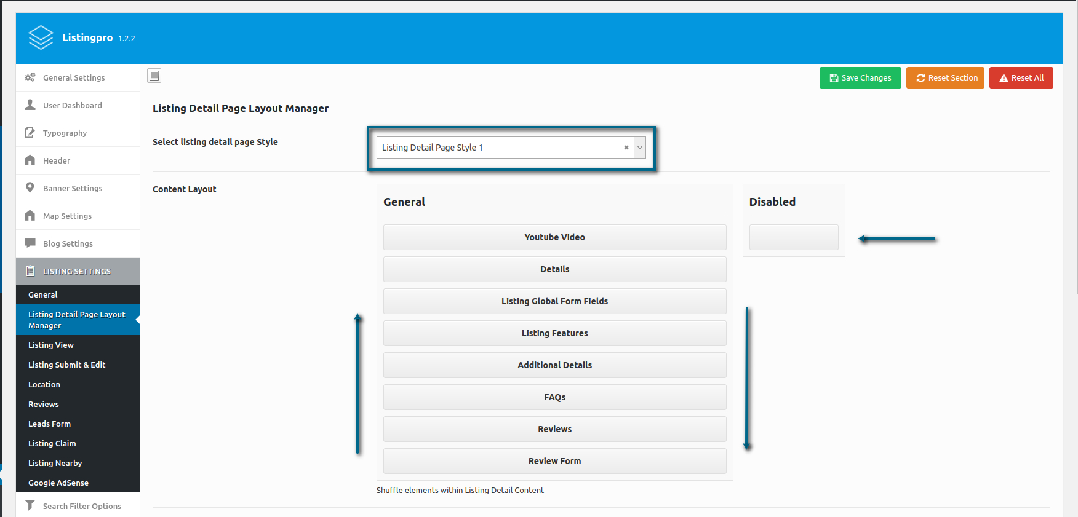Open Map Settings section
Viewport: 1078px width, 517px height.
tap(78, 216)
